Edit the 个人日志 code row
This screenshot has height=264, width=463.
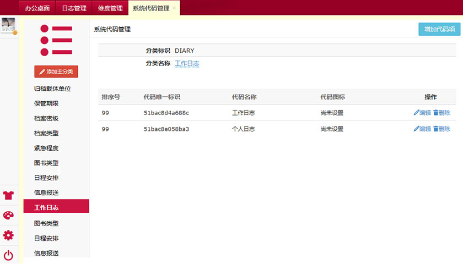(x=422, y=129)
